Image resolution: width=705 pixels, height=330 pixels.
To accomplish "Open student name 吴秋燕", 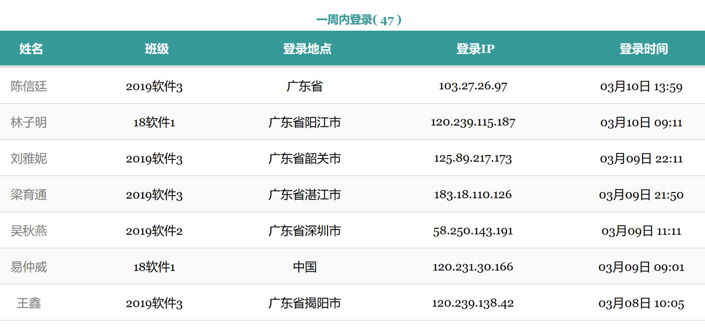I will tap(29, 231).
